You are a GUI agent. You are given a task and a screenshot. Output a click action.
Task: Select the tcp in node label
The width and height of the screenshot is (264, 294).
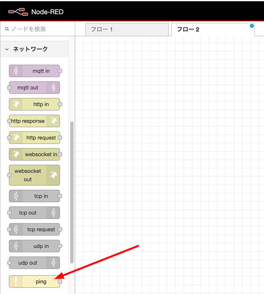tap(41, 196)
